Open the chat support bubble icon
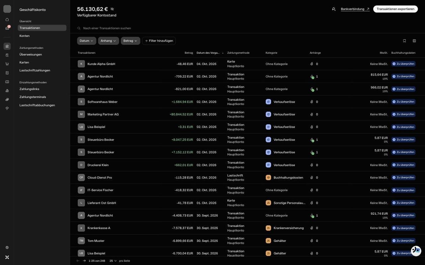The width and height of the screenshot is (425, 265). (416, 251)
